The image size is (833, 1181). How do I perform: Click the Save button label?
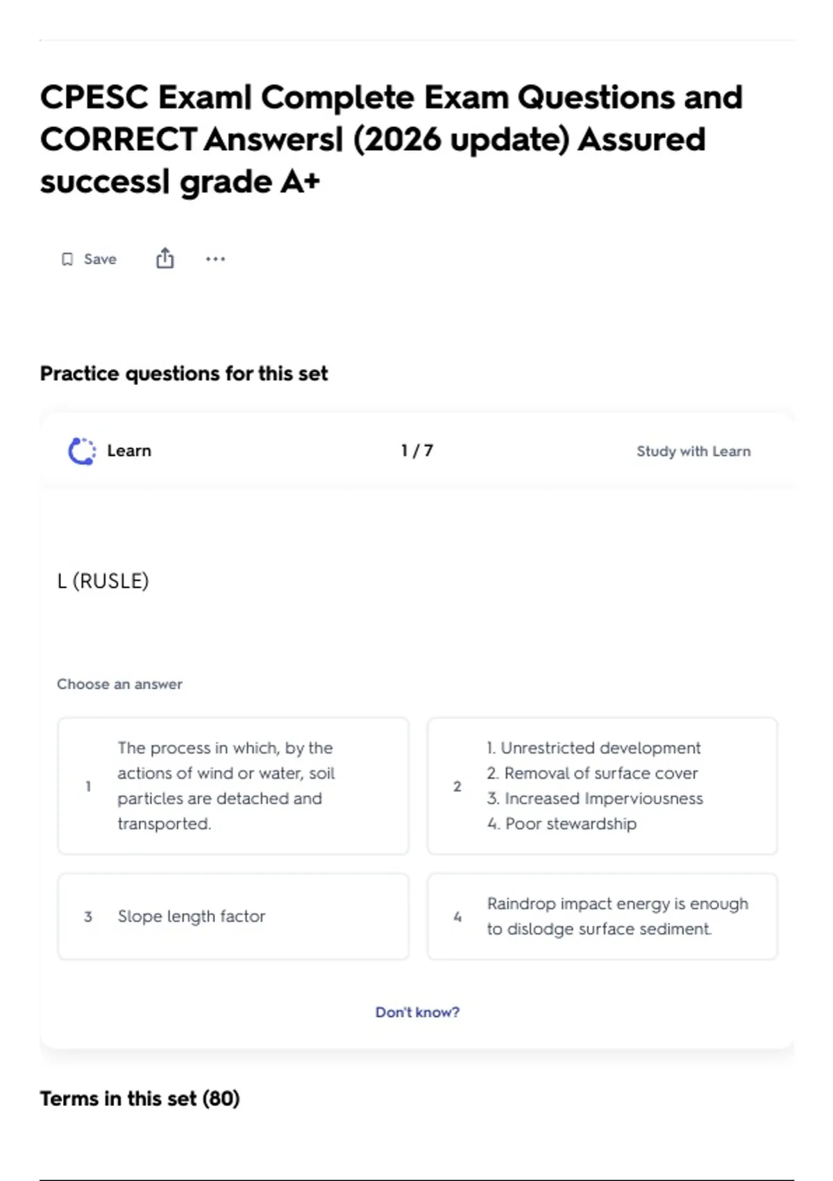click(100, 259)
